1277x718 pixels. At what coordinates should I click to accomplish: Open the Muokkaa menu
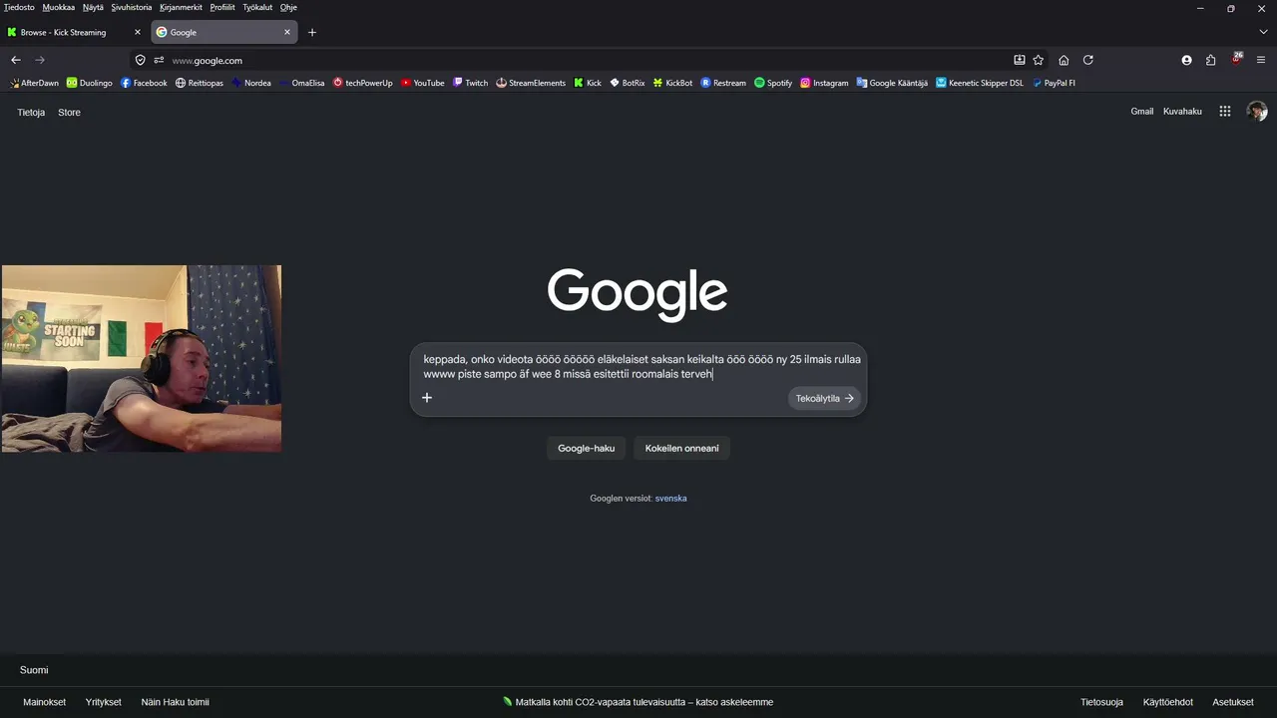pos(58,7)
